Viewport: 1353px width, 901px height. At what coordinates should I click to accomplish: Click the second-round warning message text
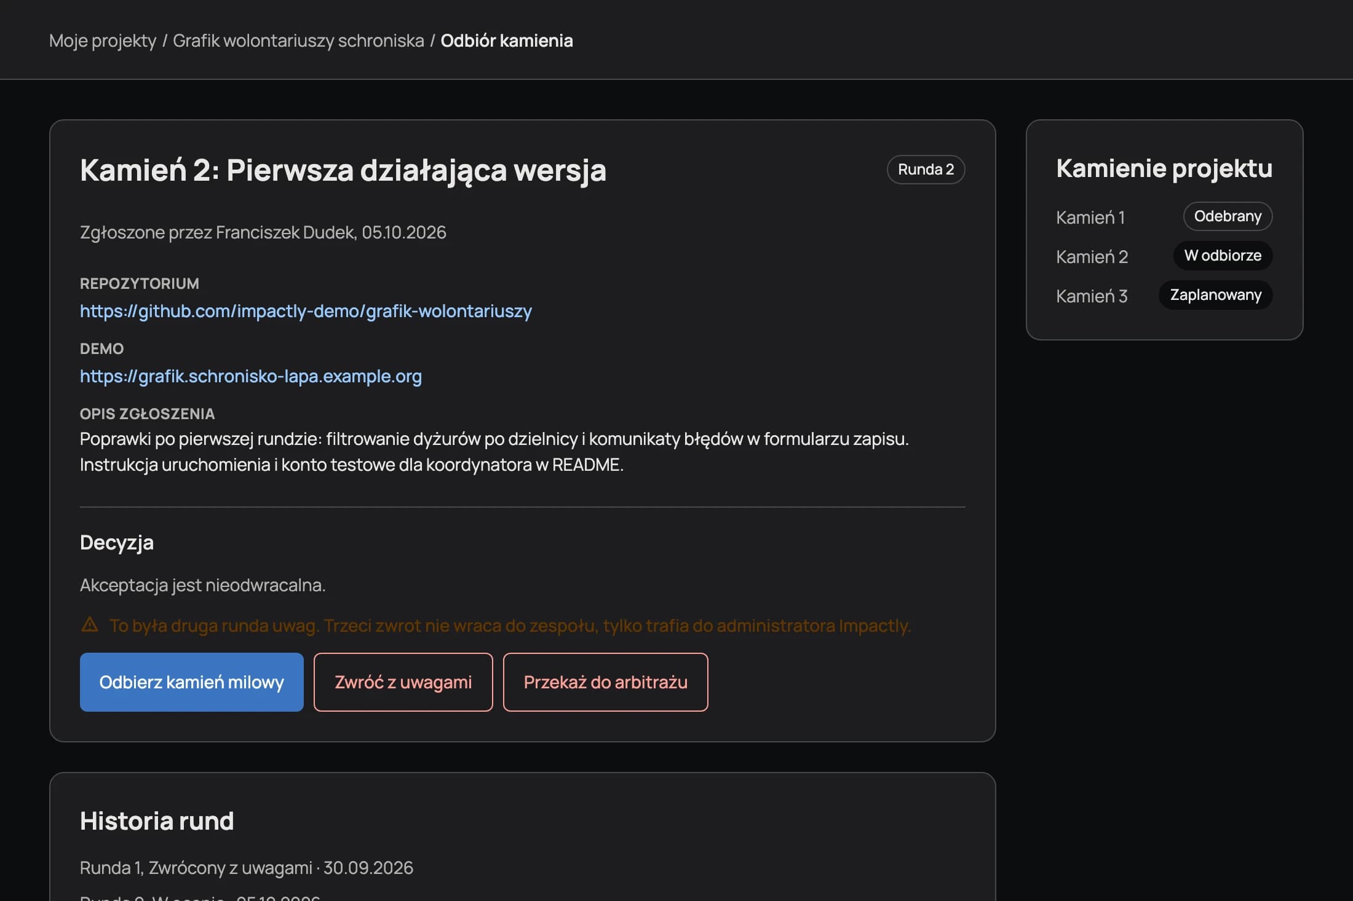510,626
